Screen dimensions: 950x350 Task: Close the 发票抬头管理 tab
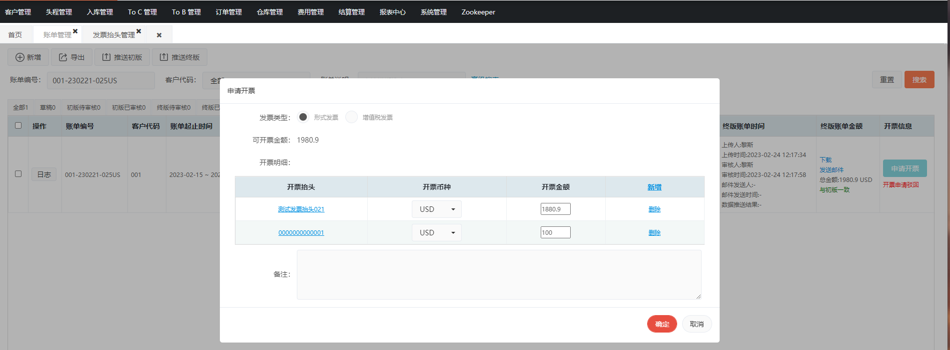[139, 31]
